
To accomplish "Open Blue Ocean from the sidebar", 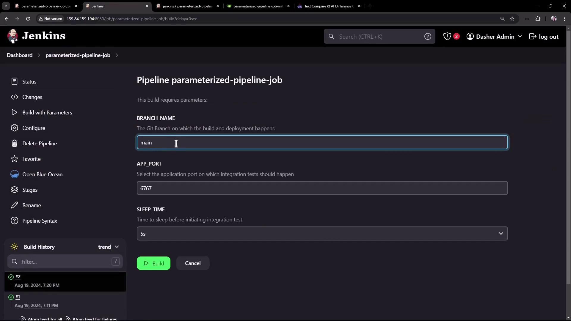I will coord(42,174).
